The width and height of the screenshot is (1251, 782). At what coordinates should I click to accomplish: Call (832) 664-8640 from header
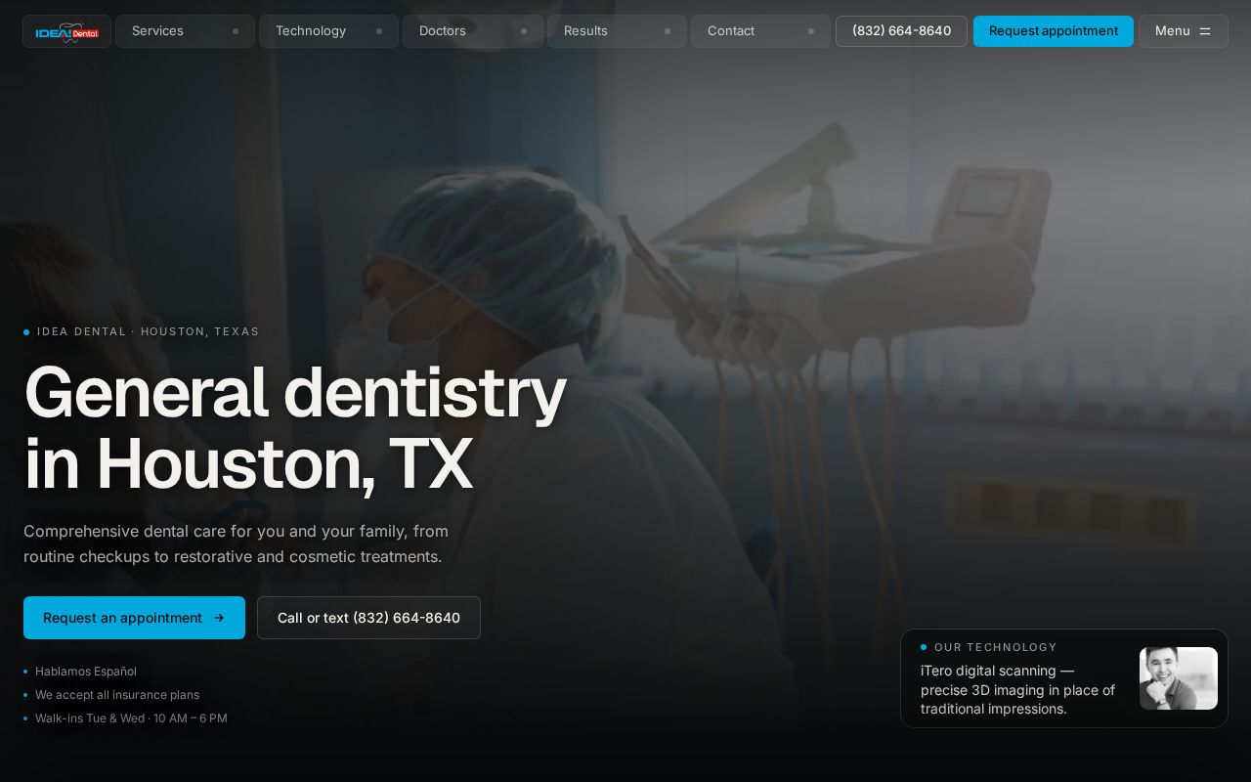901,31
